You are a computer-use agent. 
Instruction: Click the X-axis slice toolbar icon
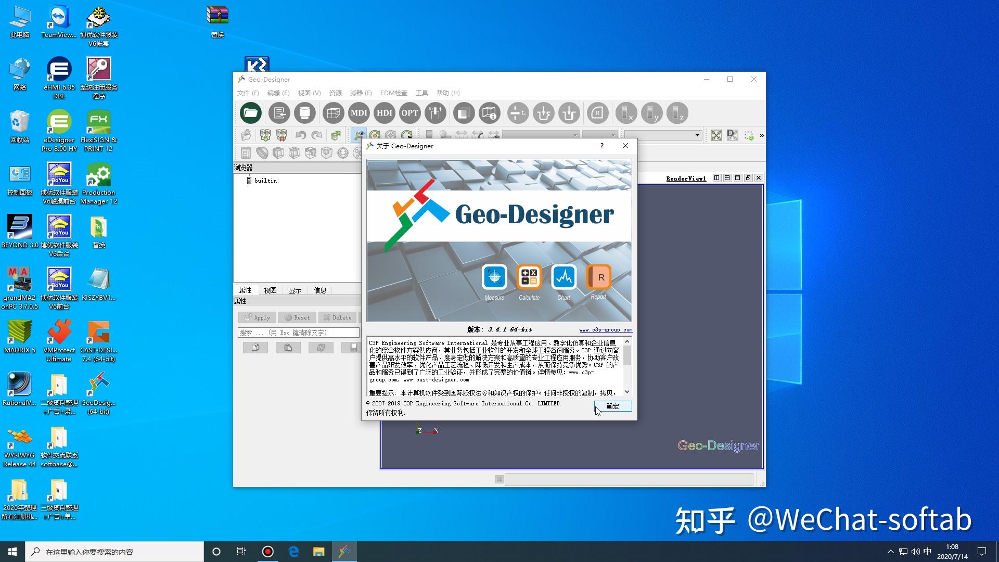(x=626, y=113)
